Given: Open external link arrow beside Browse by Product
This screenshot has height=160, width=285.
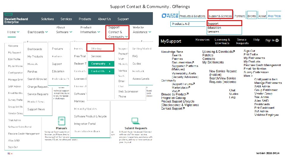Looking at the screenshot, I should [x=187, y=94].
